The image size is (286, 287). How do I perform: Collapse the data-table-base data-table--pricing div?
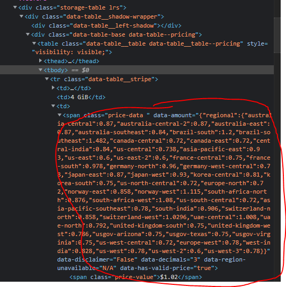(x=28, y=34)
